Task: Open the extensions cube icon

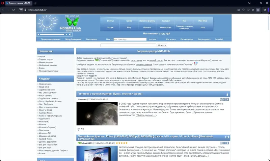Action: 265,10
